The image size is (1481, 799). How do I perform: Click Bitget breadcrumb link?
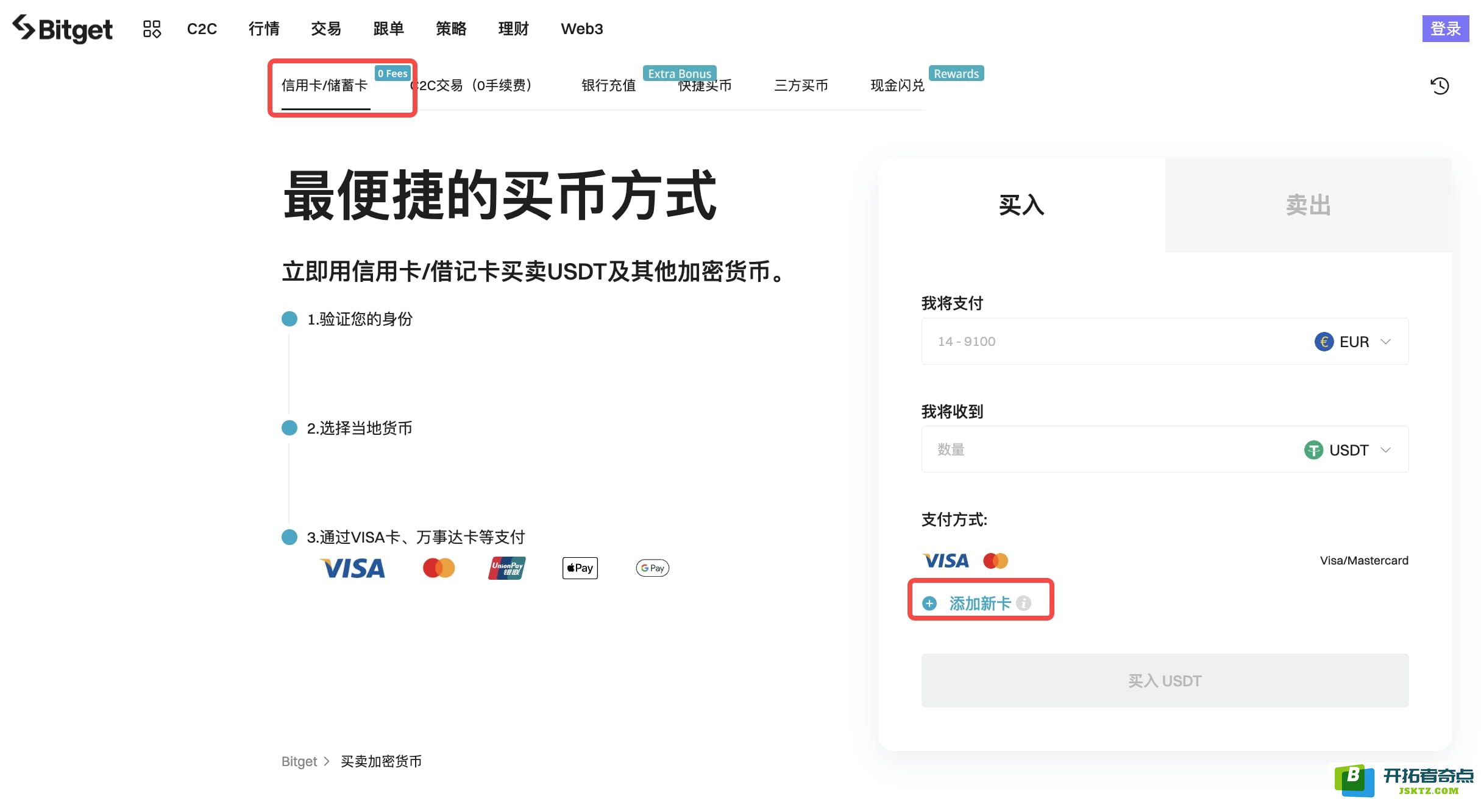coord(299,761)
